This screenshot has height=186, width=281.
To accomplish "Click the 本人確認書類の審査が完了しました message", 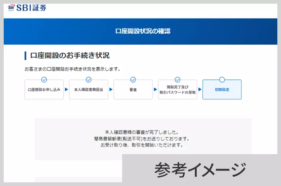I will pos(142,132).
